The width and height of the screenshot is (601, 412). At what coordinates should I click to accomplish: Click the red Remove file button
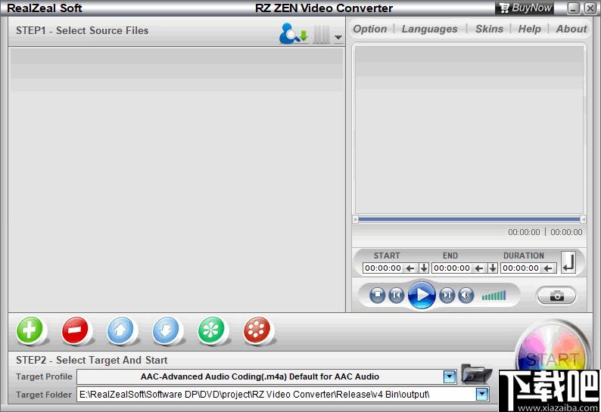coord(75,330)
